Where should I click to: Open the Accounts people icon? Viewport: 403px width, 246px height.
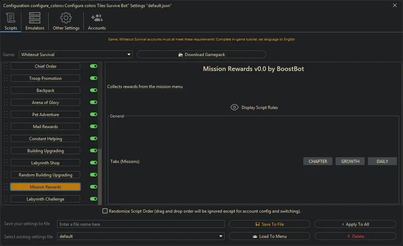pos(96,18)
